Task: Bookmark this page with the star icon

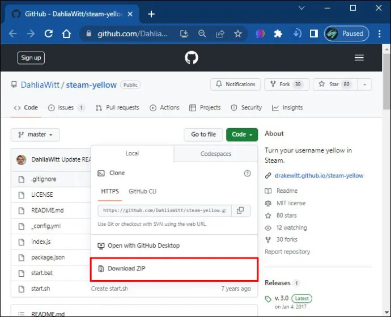Action: pyautogui.click(x=238, y=33)
